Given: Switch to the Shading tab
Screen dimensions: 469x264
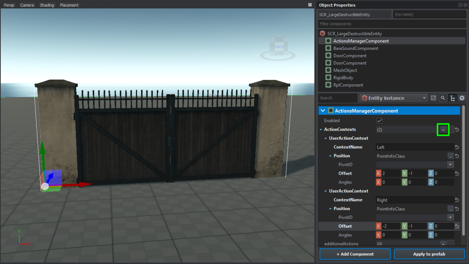Looking at the screenshot, I should tap(47, 5).
